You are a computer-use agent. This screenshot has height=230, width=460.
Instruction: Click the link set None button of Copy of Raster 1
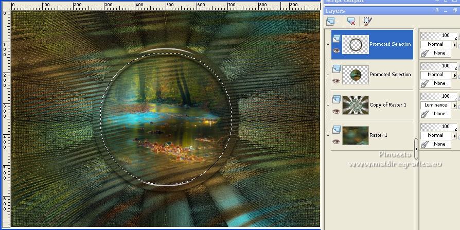(436, 114)
